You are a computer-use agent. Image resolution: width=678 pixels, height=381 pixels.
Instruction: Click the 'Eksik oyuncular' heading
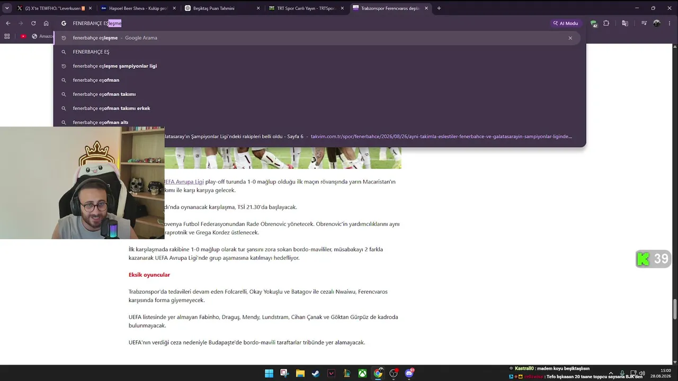point(149,275)
